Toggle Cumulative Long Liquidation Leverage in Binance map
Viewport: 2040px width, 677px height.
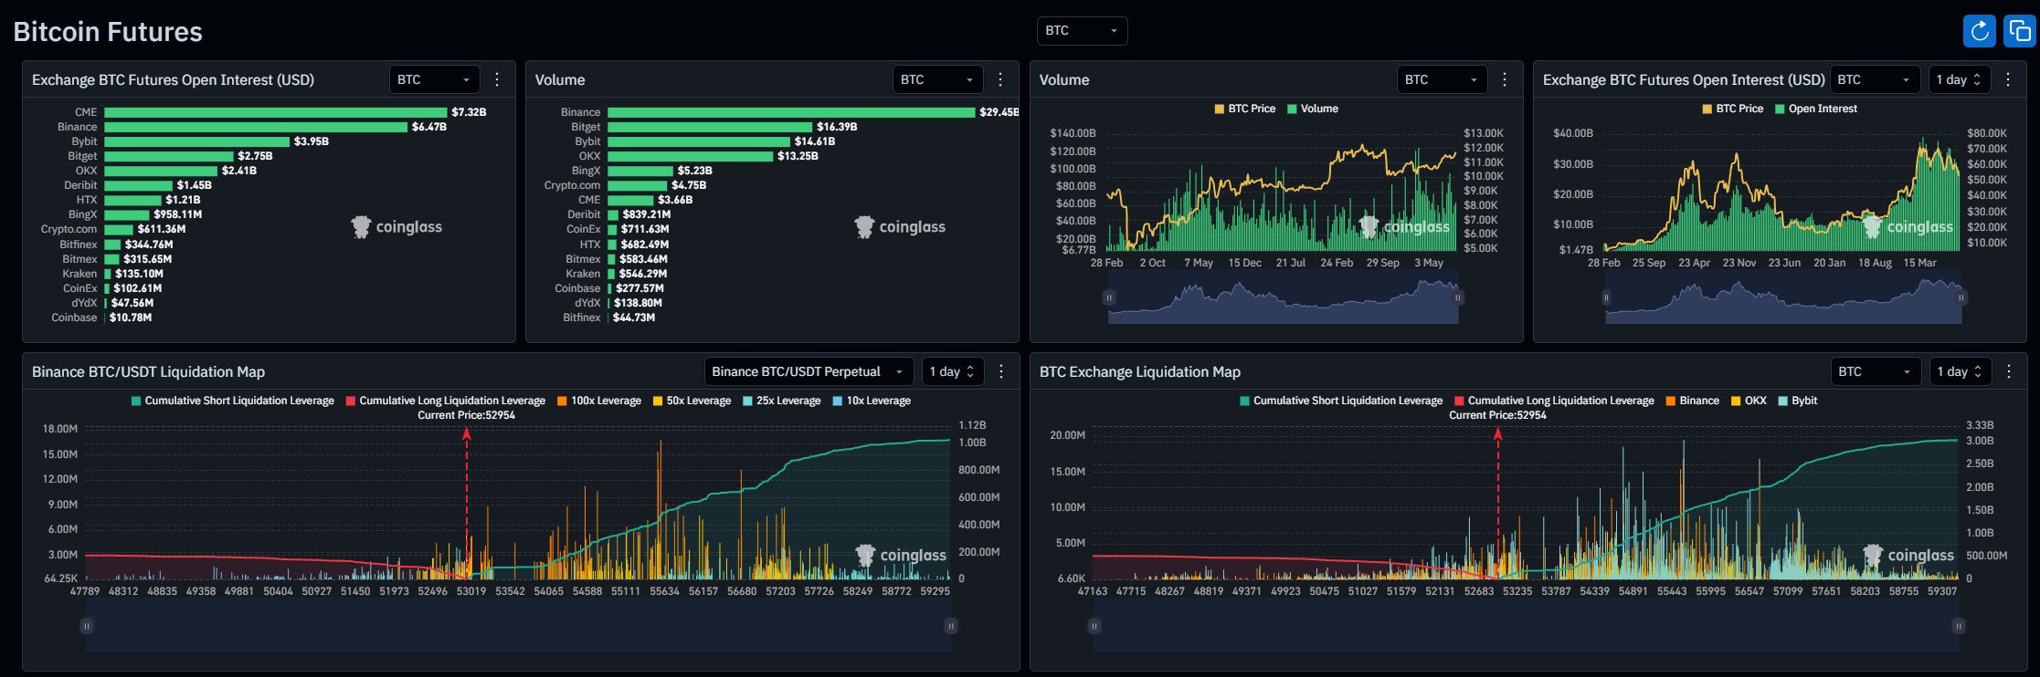coord(445,401)
